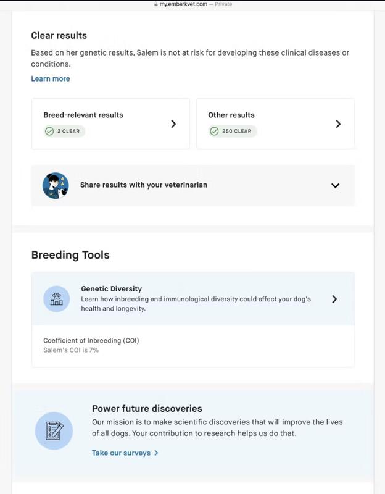Viewport: 385px width, 494px height.
Task: Click the veterinarian avatar icon
Action: [56, 185]
